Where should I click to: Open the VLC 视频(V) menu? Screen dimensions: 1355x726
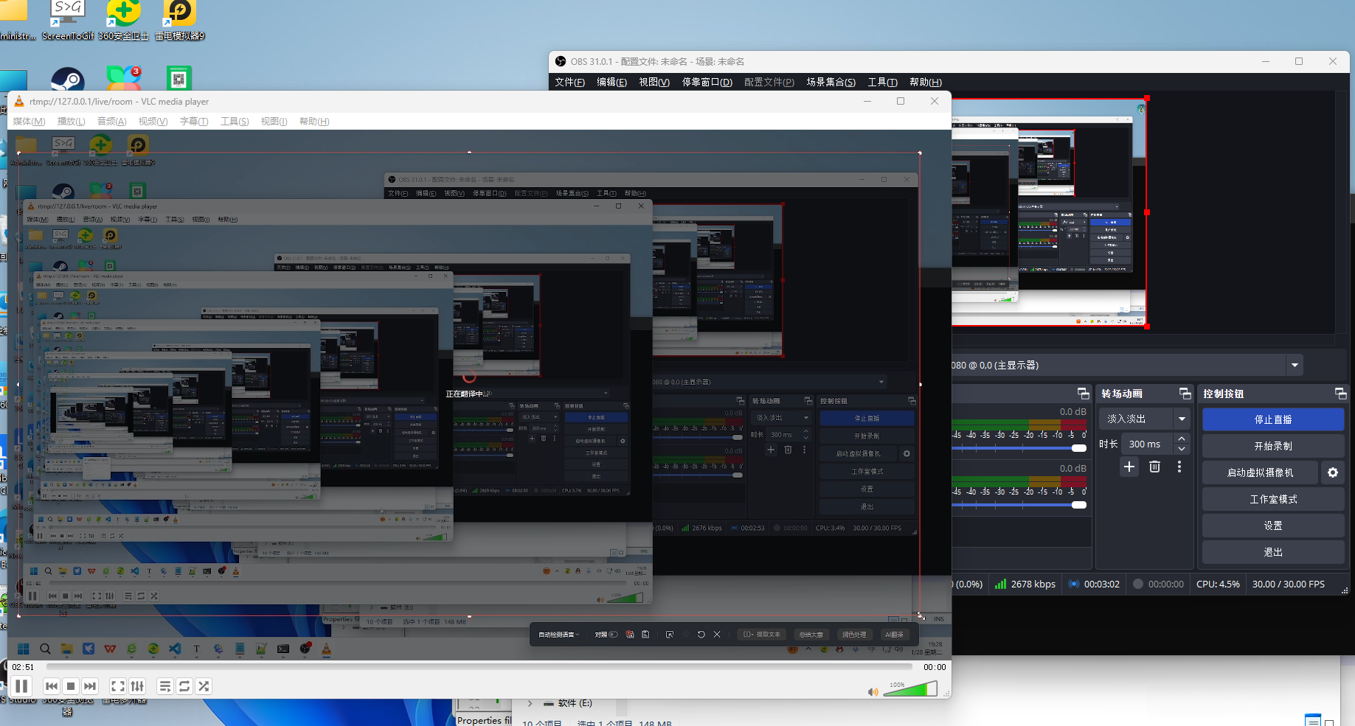[x=153, y=122]
